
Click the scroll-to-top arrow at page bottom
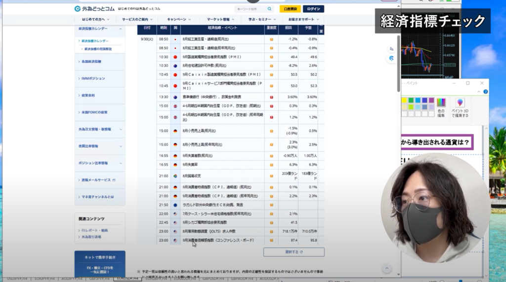[x=387, y=268]
